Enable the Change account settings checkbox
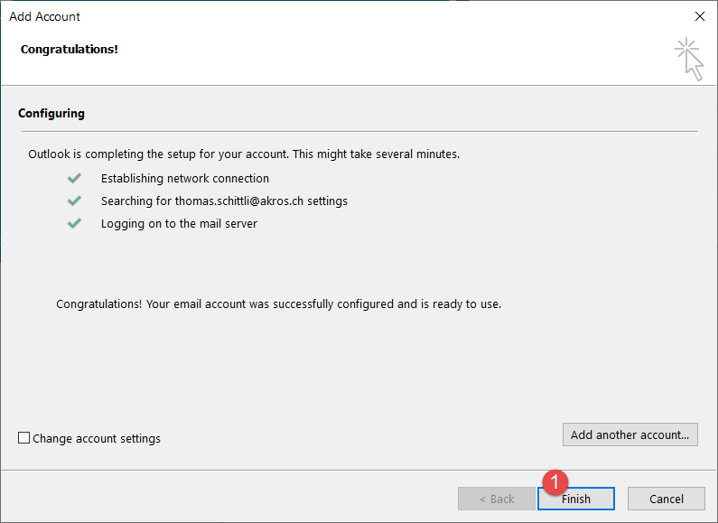This screenshot has width=718, height=523. coord(24,439)
